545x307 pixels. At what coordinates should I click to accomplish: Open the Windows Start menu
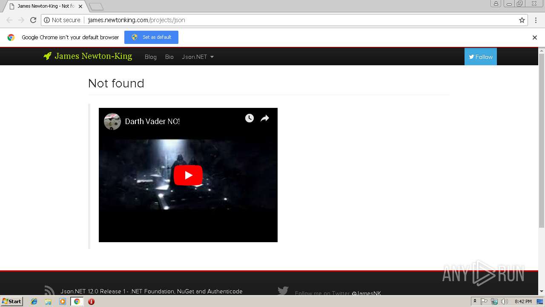[x=11, y=301]
